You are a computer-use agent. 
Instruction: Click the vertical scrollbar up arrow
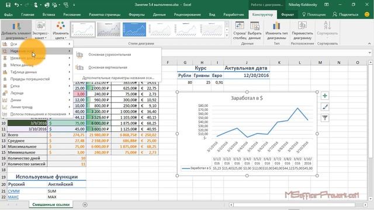370,62
